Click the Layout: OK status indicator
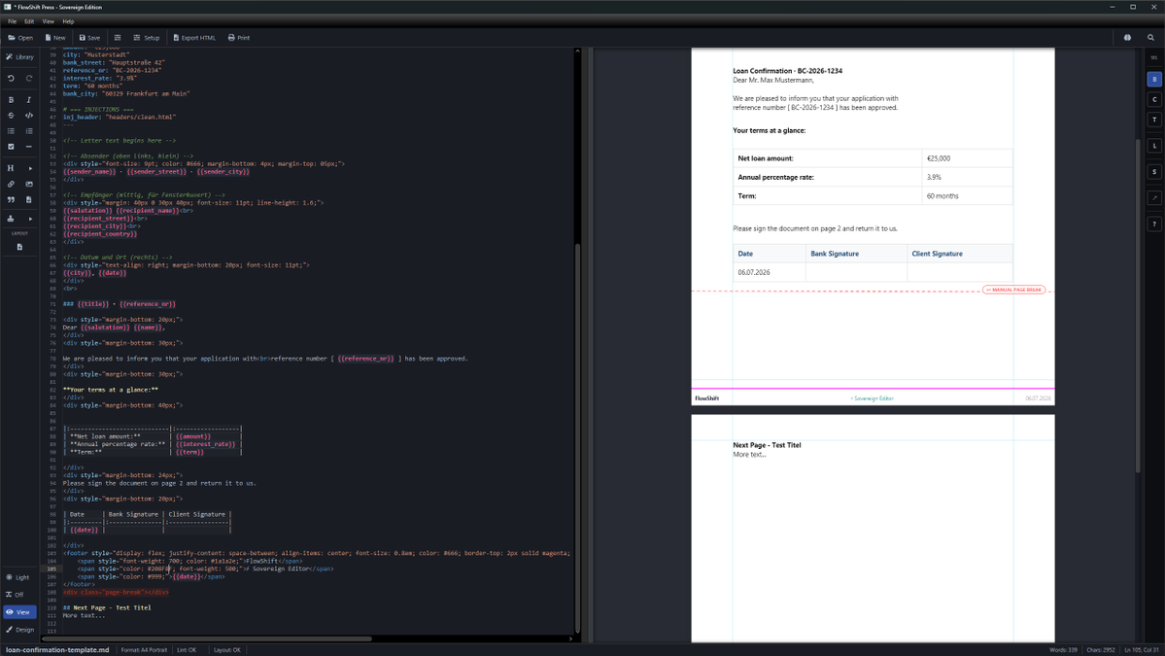The image size is (1165, 656). click(227, 650)
